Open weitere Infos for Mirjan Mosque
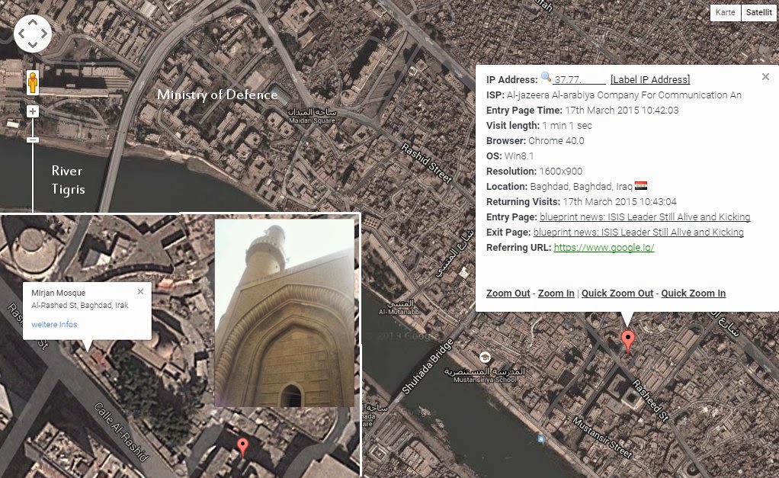 point(54,325)
